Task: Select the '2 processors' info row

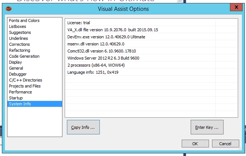Action: coord(151,65)
